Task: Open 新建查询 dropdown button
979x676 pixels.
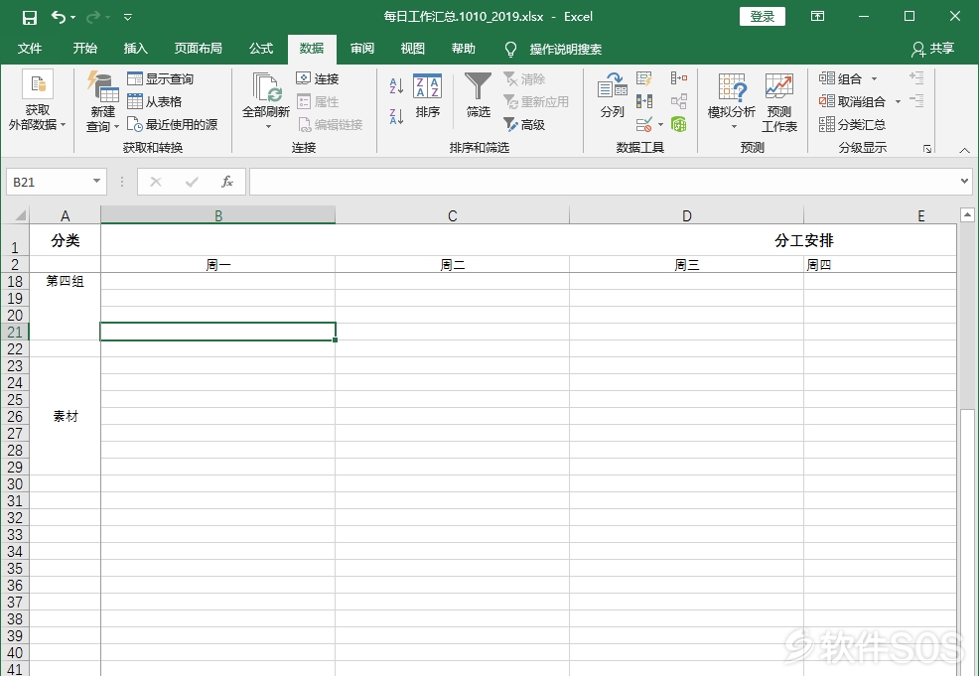Action: [103, 101]
